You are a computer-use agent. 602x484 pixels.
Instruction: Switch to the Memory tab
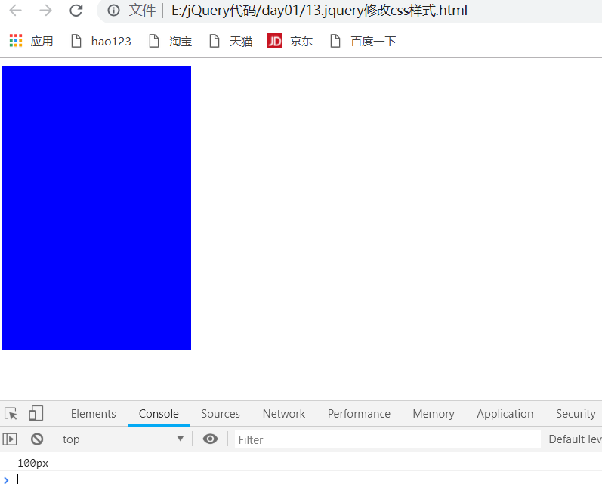(x=434, y=414)
